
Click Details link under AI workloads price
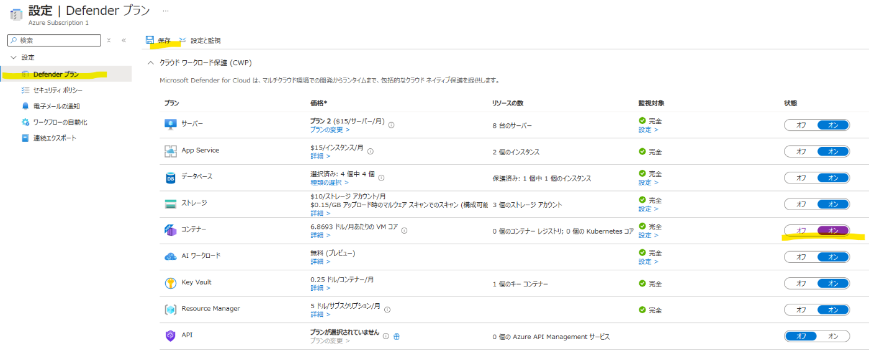point(320,262)
